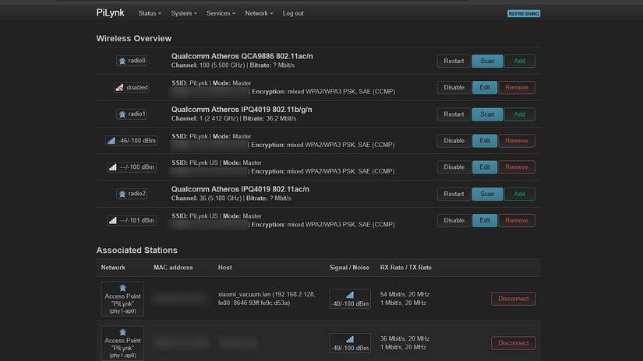Image resolution: width=643 pixels, height=361 pixels.
Task: Edit the PiLynk network on radio0
Action: (x=485, y=88)
